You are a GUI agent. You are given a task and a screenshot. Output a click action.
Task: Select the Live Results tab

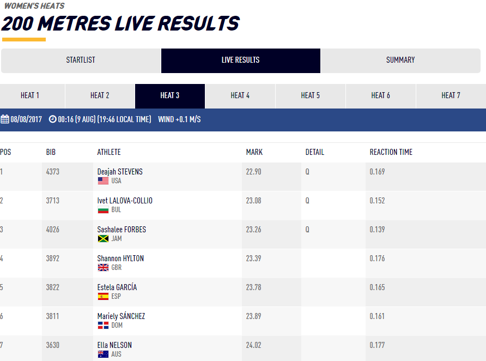pyautogui.click(x=240, y=61)
